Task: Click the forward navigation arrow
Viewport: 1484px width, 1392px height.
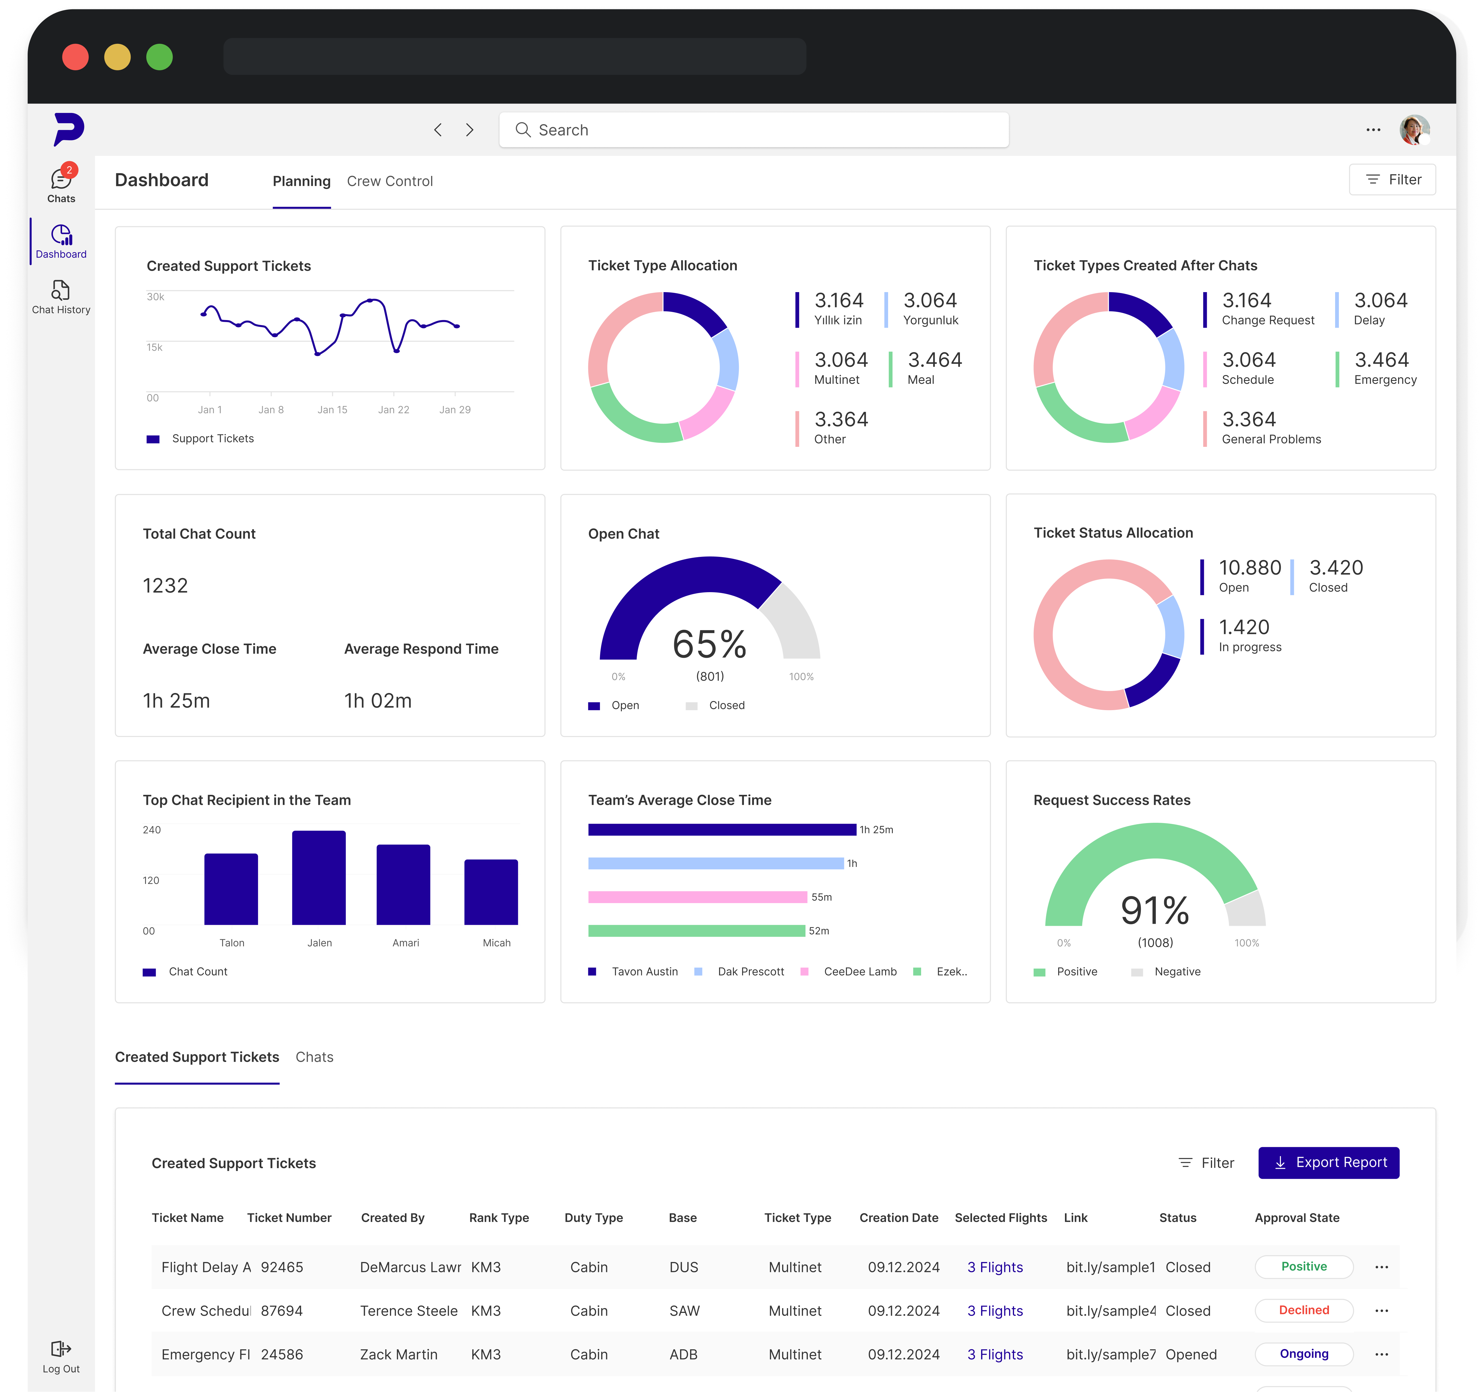Action: (x=470, y=129)
